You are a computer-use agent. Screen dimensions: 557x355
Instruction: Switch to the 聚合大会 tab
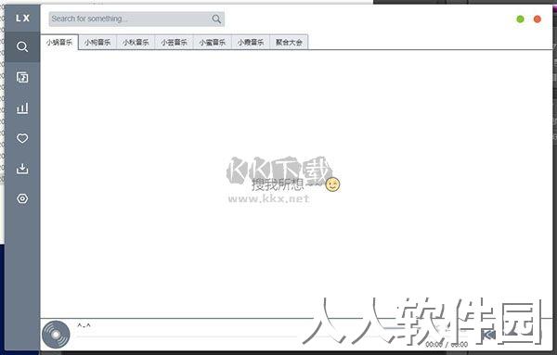(x=289, y=43)
